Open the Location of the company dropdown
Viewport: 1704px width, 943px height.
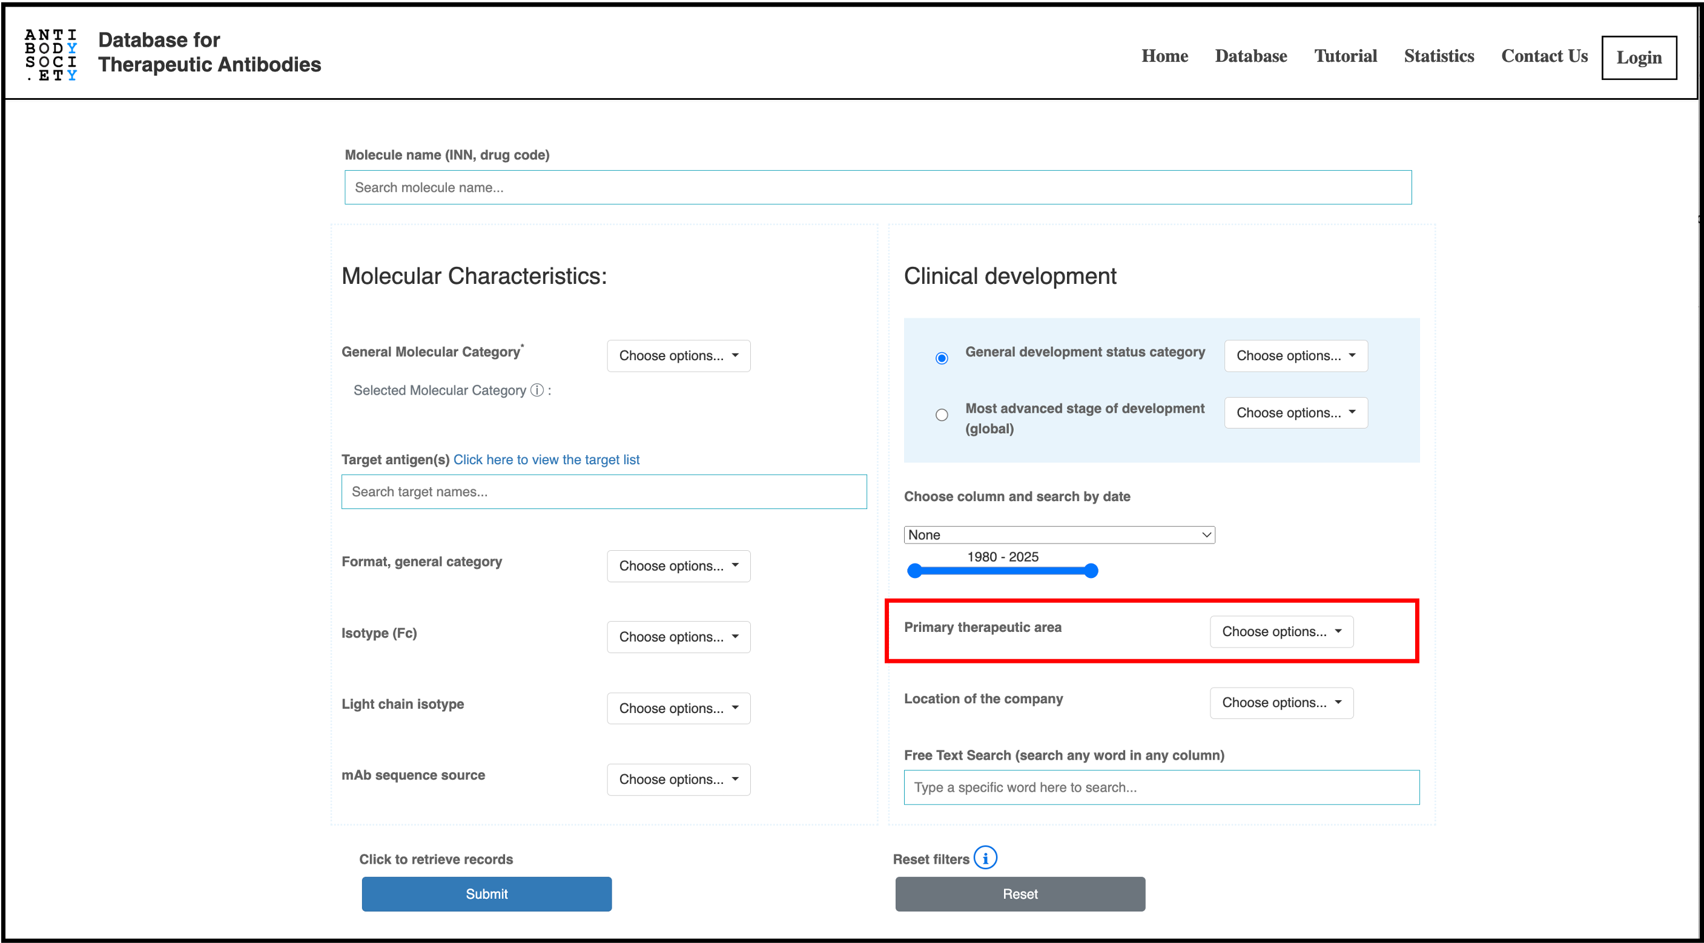tap(1281, 702)
